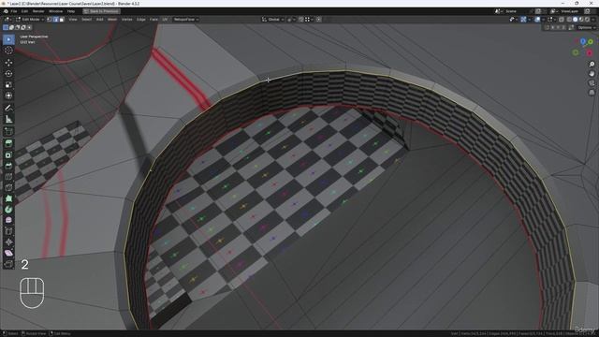This screenshot has width=599, height=337.
Task: Select the Select Box tool
Action: coord(8,39)
